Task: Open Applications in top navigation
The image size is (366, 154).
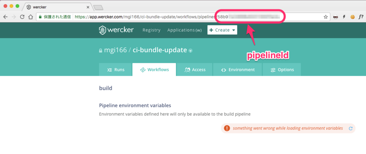Action: [184, 30]
